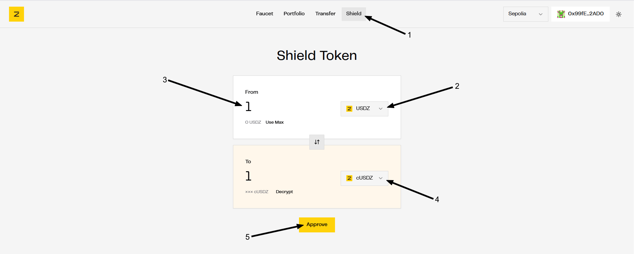This screenshot has width=634, height=254.
Task: Select the Shield tab
Action: pyautogui.click(x=354, y=14)
